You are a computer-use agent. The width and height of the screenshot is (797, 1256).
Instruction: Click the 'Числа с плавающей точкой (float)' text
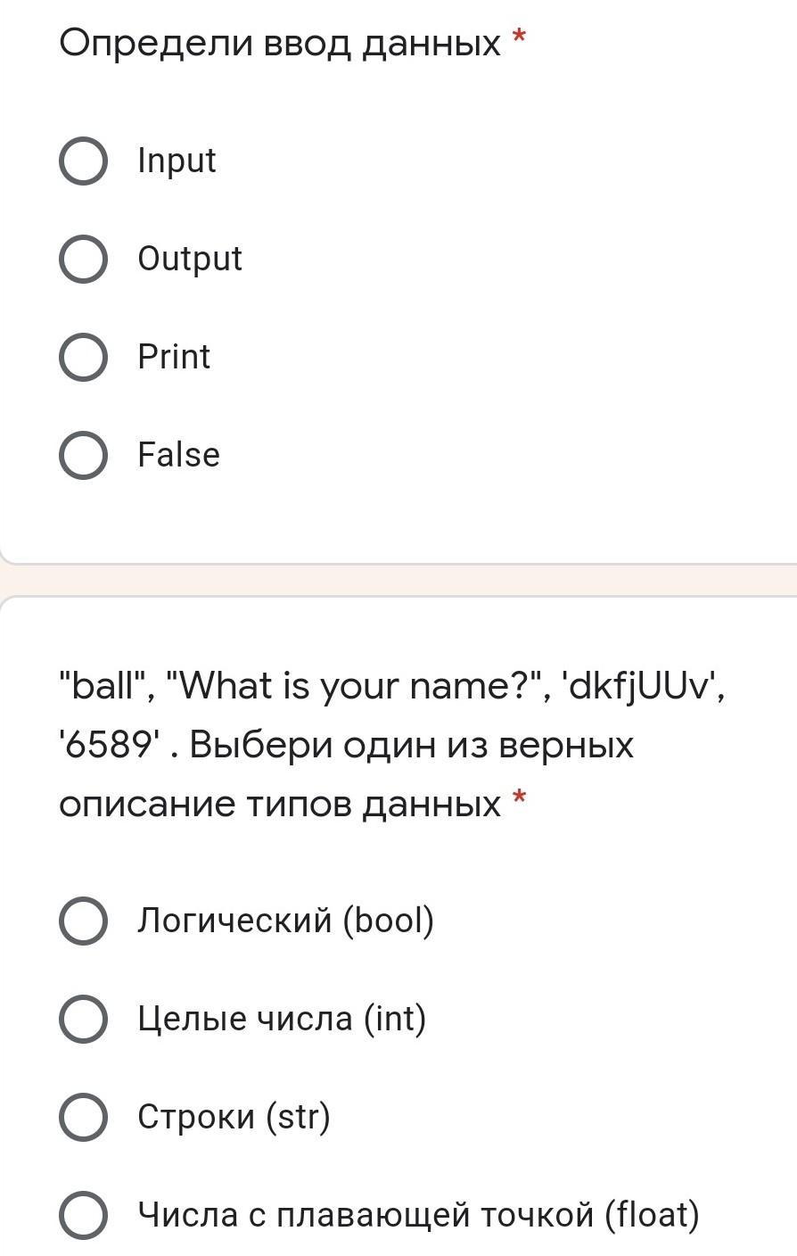pos(418,1215)
